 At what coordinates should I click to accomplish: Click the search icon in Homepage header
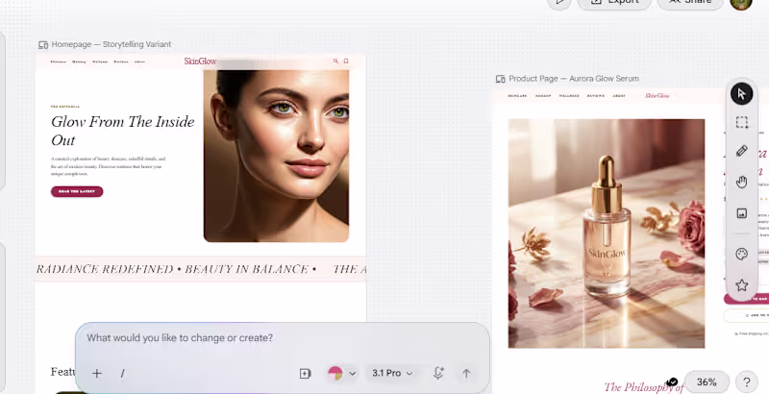point(335,62)
